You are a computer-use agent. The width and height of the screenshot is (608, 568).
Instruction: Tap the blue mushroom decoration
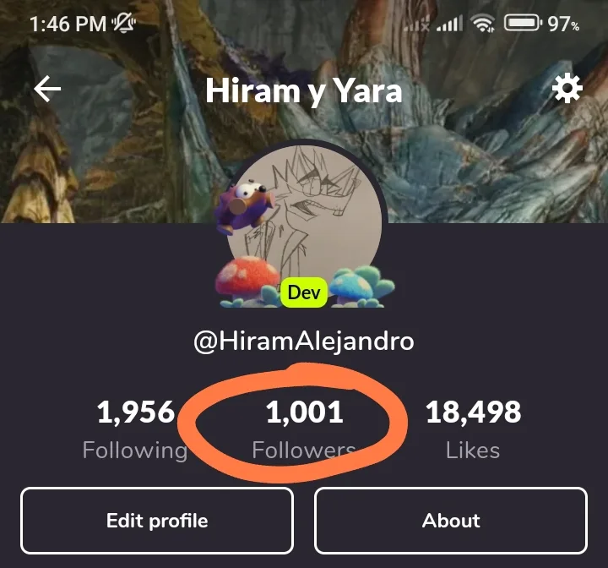point(361,286)
